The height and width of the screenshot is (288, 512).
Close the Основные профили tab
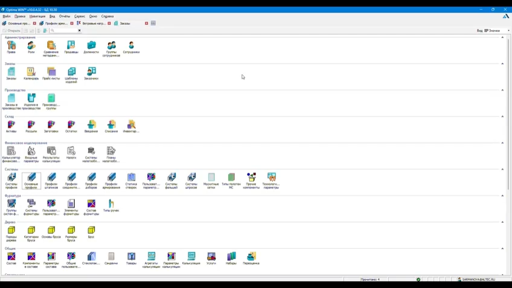[x=34, y=24]
